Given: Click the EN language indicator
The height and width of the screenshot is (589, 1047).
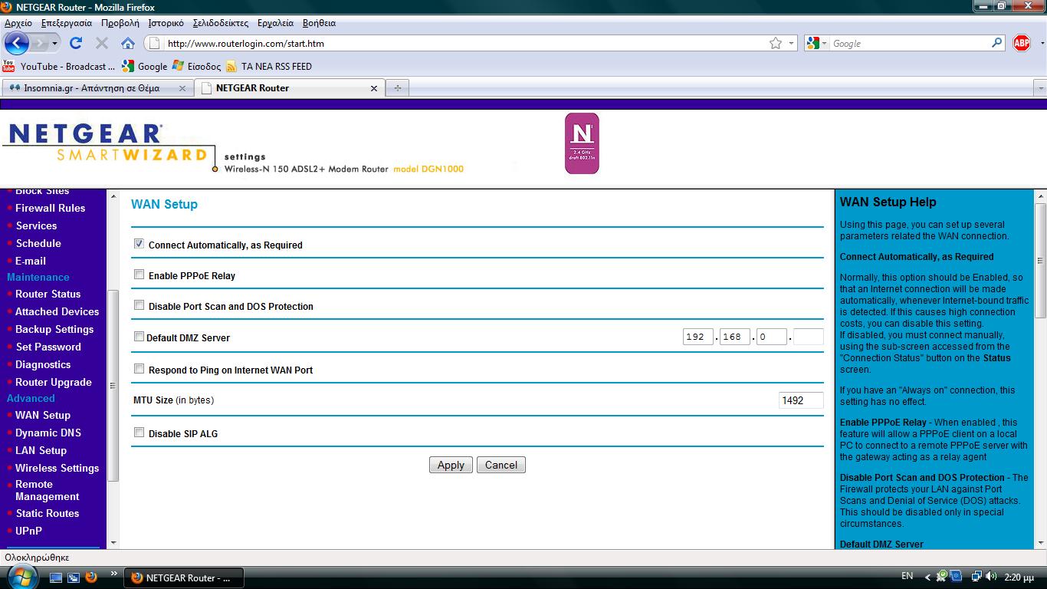Looking at the screenshot, I should point(907,576).
